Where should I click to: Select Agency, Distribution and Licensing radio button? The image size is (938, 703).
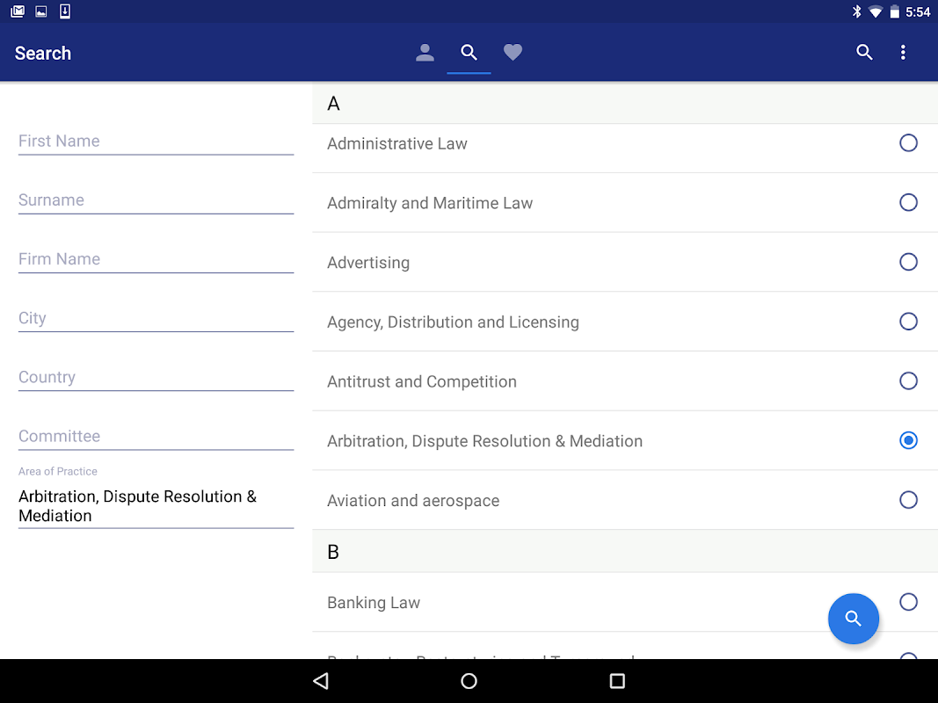click(908, 321)
